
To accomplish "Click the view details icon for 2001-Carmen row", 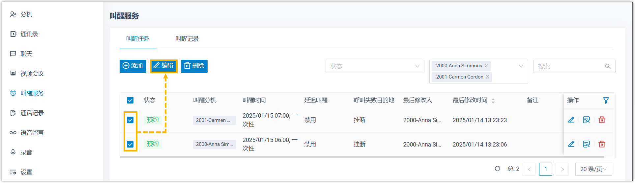I will tap(586, 120).
